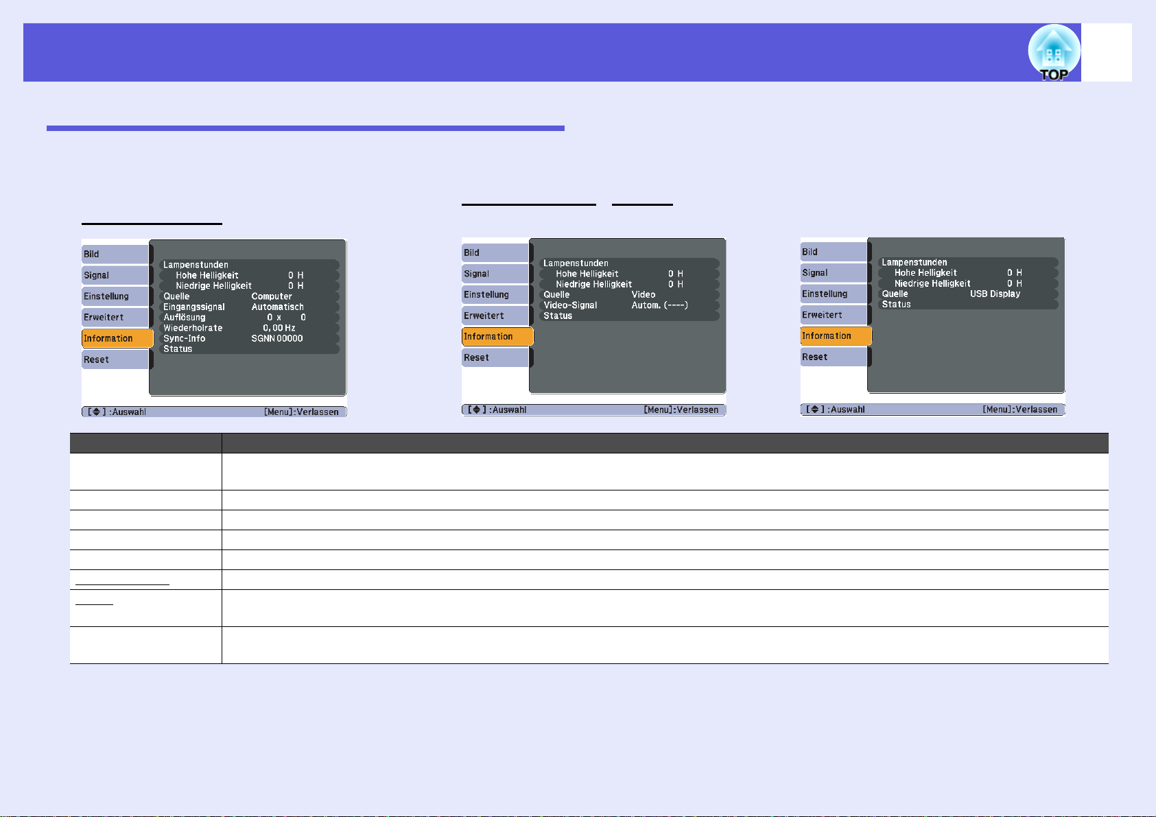
Task: Select Information tab in the Video source menu
Action: coord(497,336)
